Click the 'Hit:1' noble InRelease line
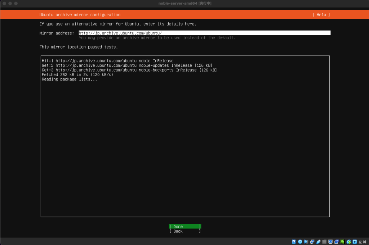Screen dimensions: 369x245 coord(107,61)
